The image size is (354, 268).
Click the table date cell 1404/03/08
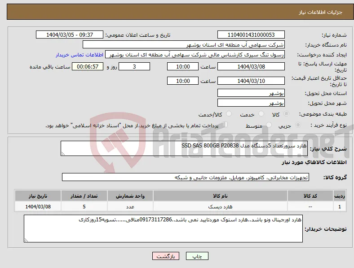click(x=38, y=207)
